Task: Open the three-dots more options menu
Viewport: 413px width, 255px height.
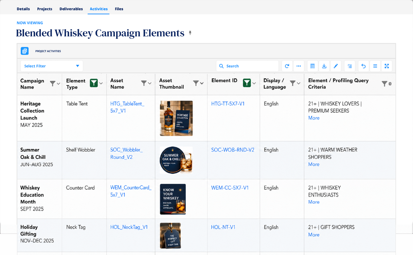Action: [x=299, y=66]
